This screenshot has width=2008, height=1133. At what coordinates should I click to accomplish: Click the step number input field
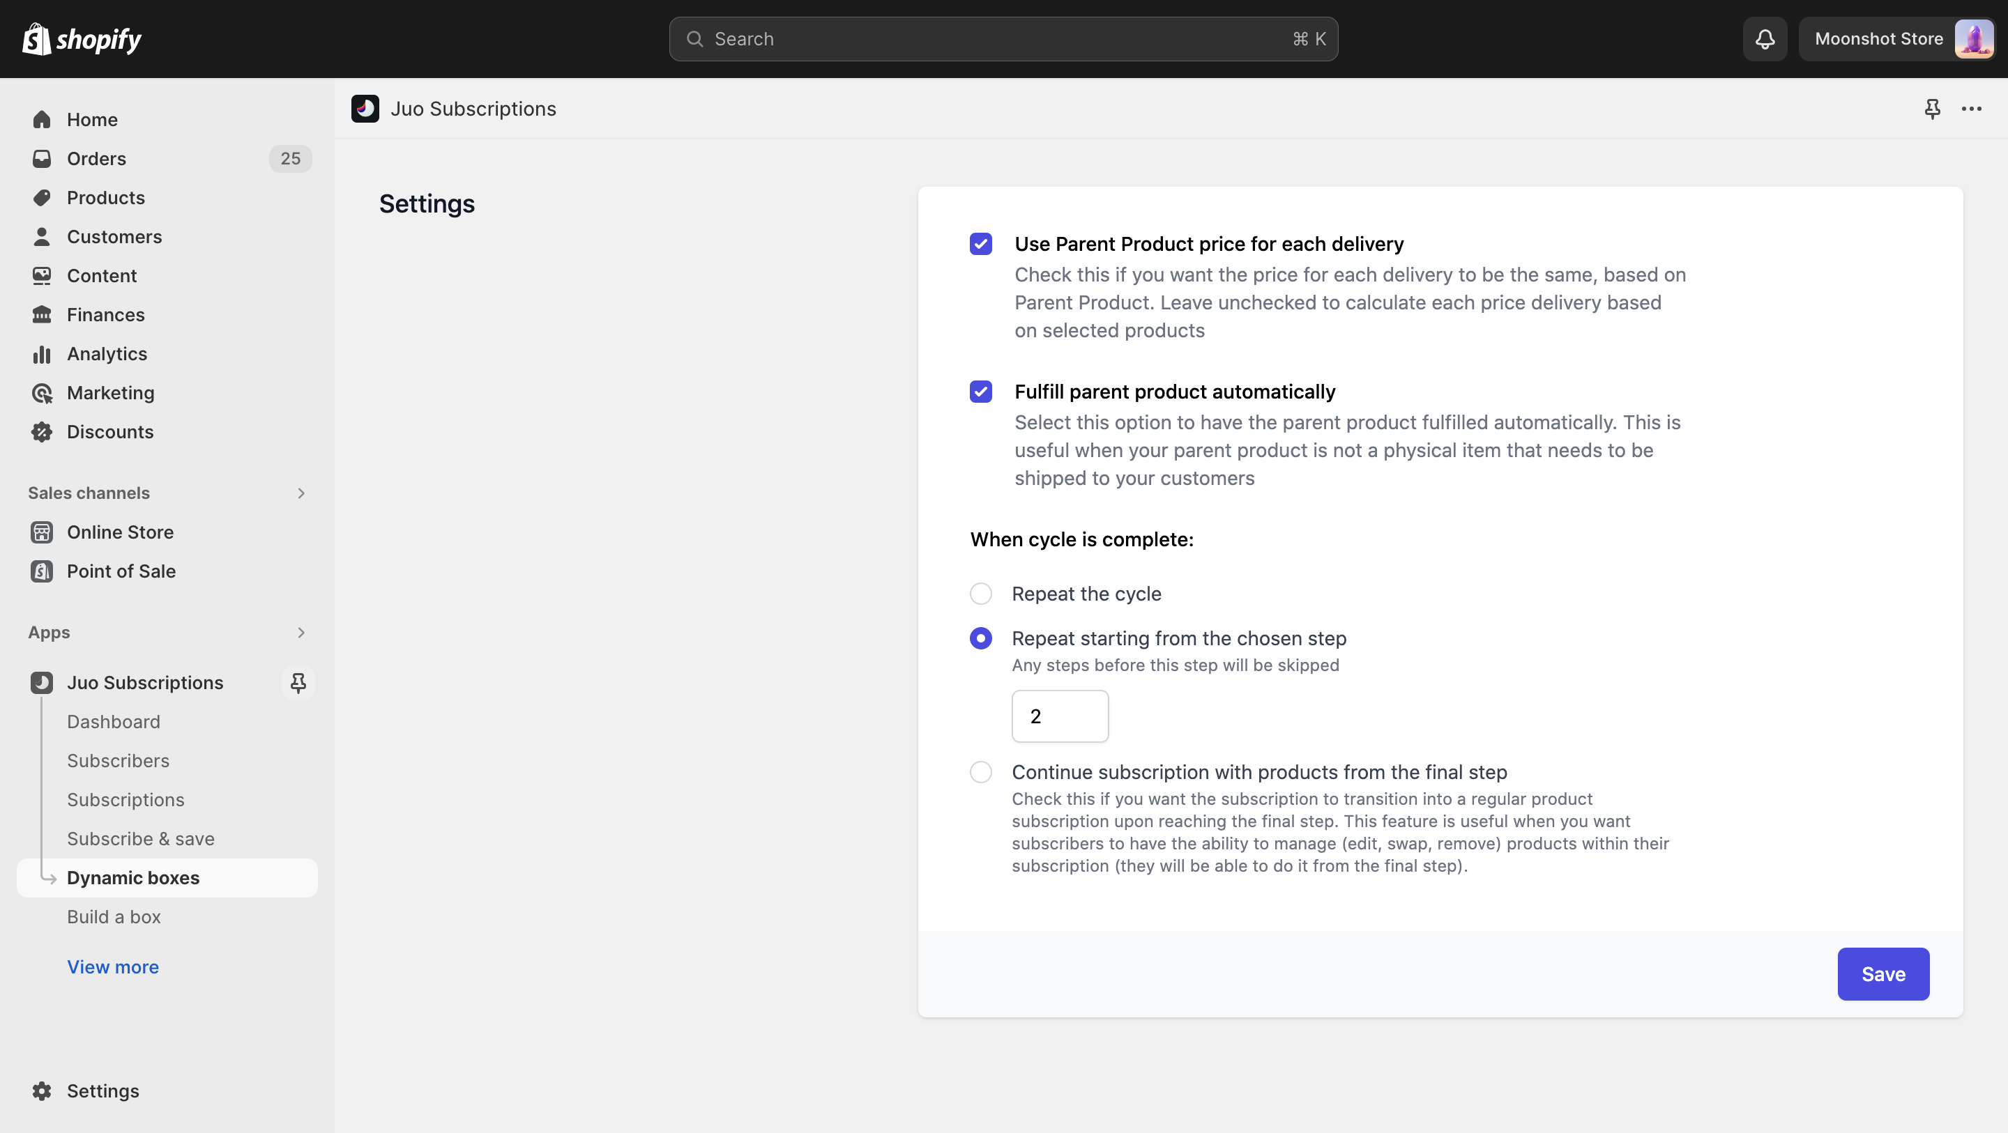click(x=1060, y=716)
